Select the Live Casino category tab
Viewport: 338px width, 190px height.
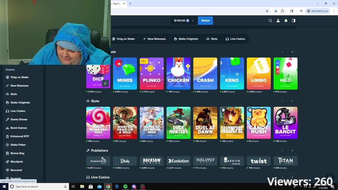[235, 39]
